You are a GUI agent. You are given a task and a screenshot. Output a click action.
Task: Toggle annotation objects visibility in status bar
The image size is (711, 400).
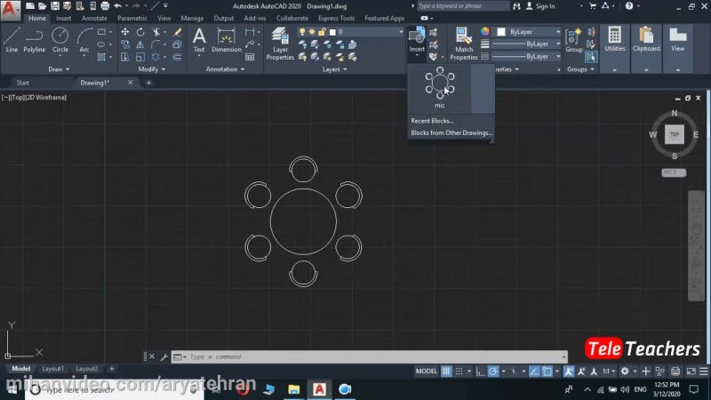pyautogui.click(x=569, y=372)
